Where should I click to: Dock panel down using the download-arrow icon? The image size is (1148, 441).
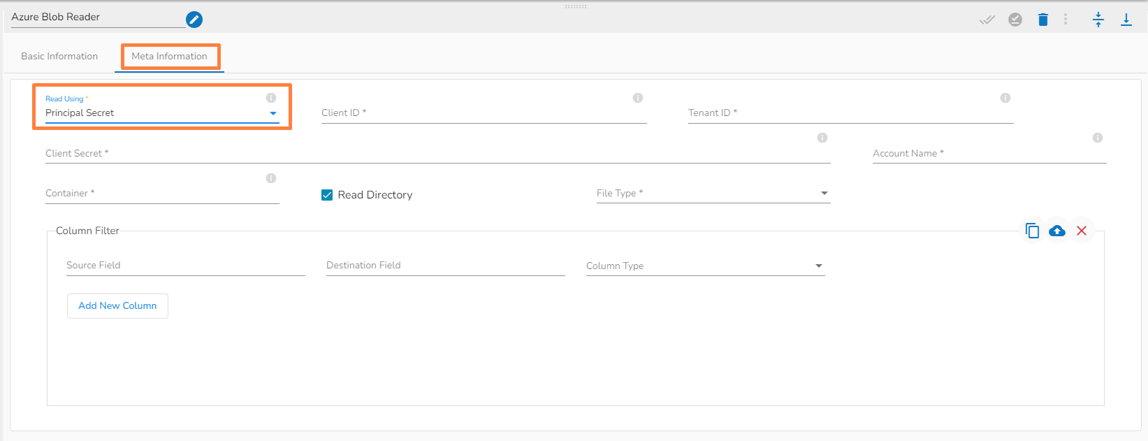click(x=1126, y=20)
